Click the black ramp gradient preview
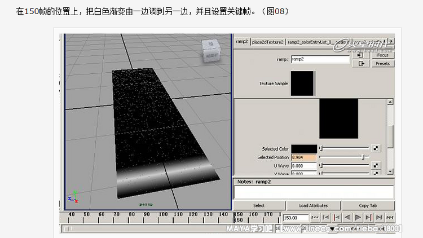423x238 pixels. coord(339,118)
